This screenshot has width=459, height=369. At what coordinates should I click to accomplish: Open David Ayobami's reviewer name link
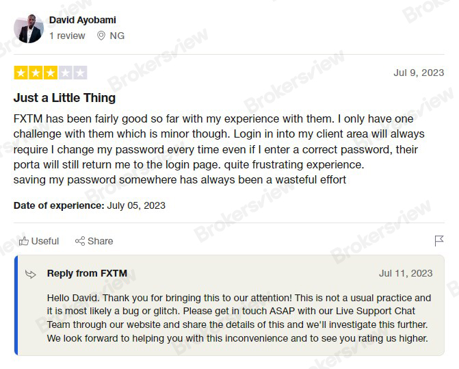(x=82, y=20)
